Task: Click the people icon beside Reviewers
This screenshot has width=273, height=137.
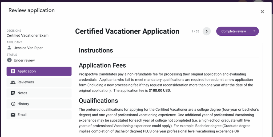Action: 13,82
